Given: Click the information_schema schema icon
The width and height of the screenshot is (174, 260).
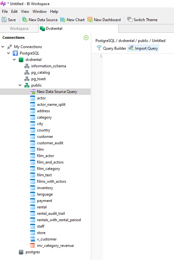Looking at the screenshot, I should point(27,66).
